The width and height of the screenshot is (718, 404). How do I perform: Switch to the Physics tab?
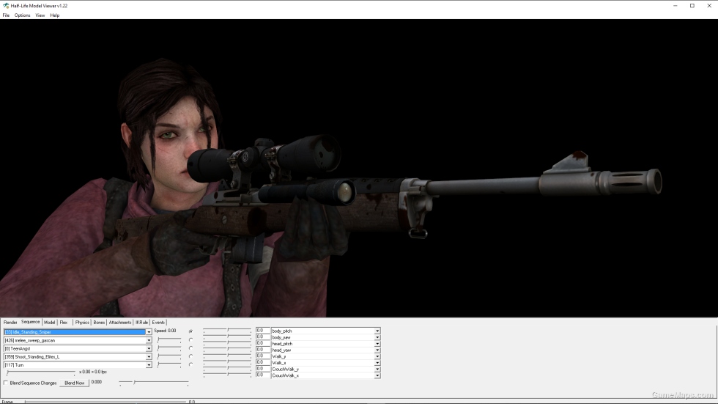82,323
